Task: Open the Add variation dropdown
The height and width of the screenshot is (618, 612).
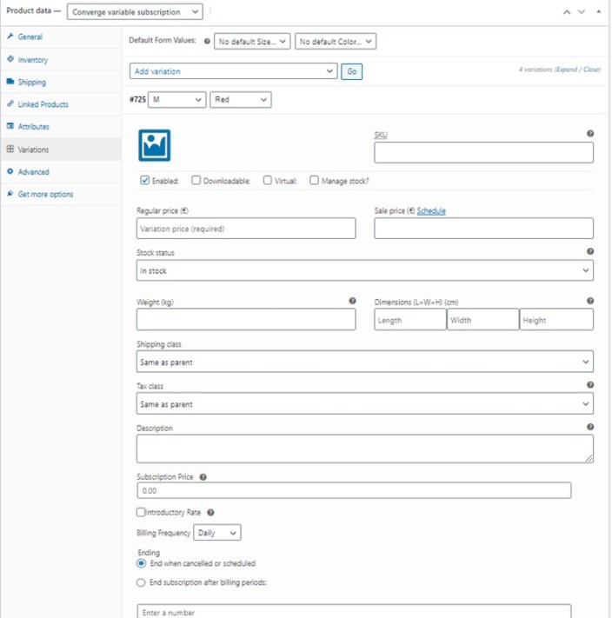Action: [x=233, y=71]
